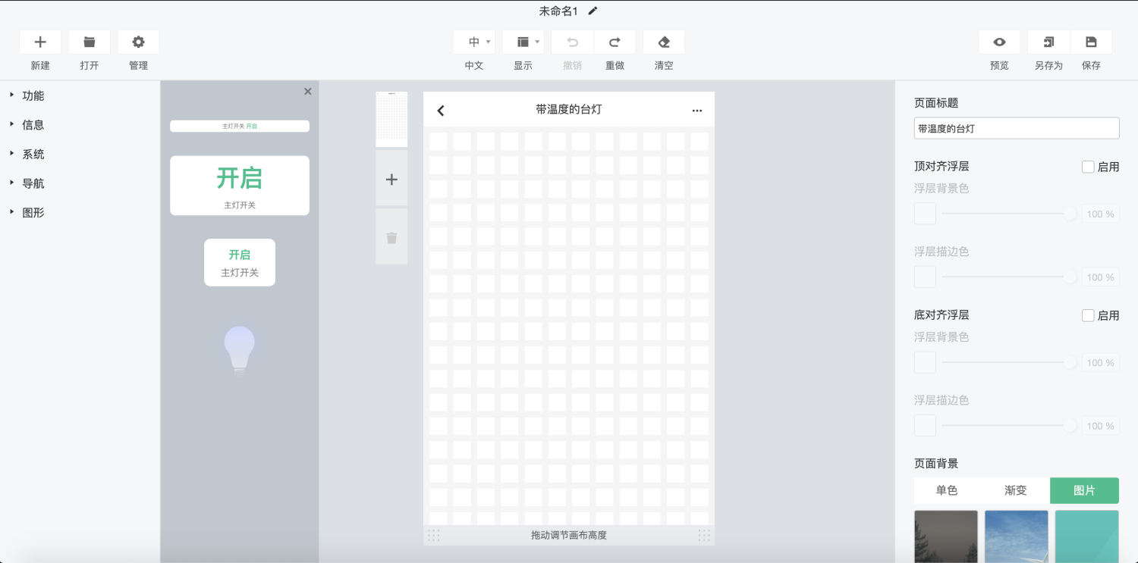Choose the blue sky background image
1138x563 pixels.
click(x=1017, y=536)
